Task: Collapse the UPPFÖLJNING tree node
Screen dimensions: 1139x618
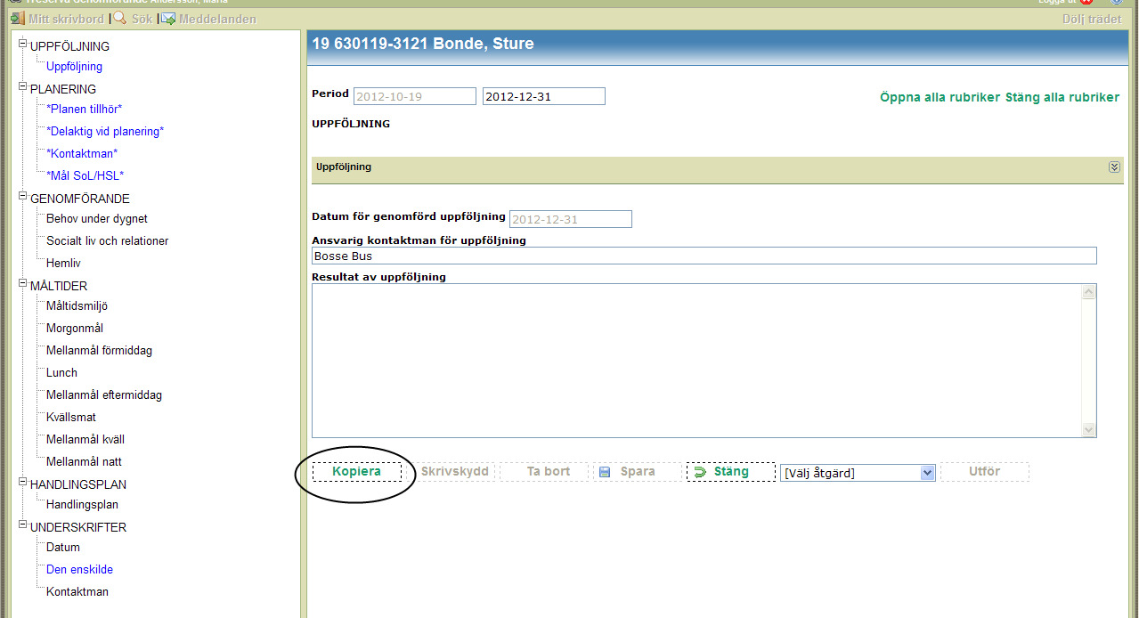Action: [23, 44]
